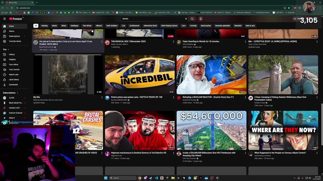Open more options for My Mix
The width and height of the screenshot is (323, 181).
coord(102,97)
